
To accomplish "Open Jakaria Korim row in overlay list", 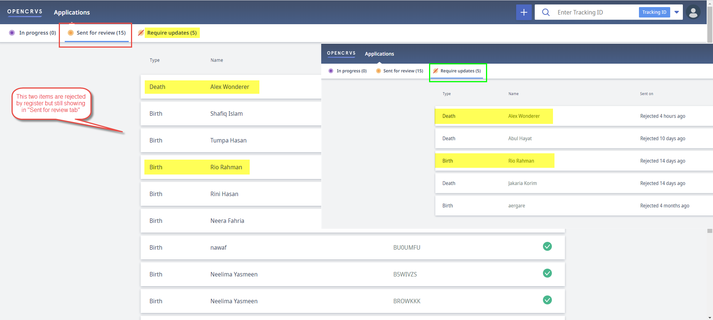I will pos(574,183).
